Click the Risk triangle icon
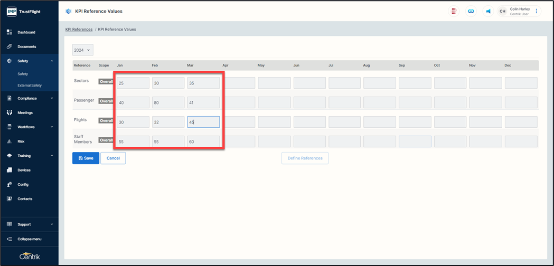The width and height of the screenshot is (554, 266). 10,141
